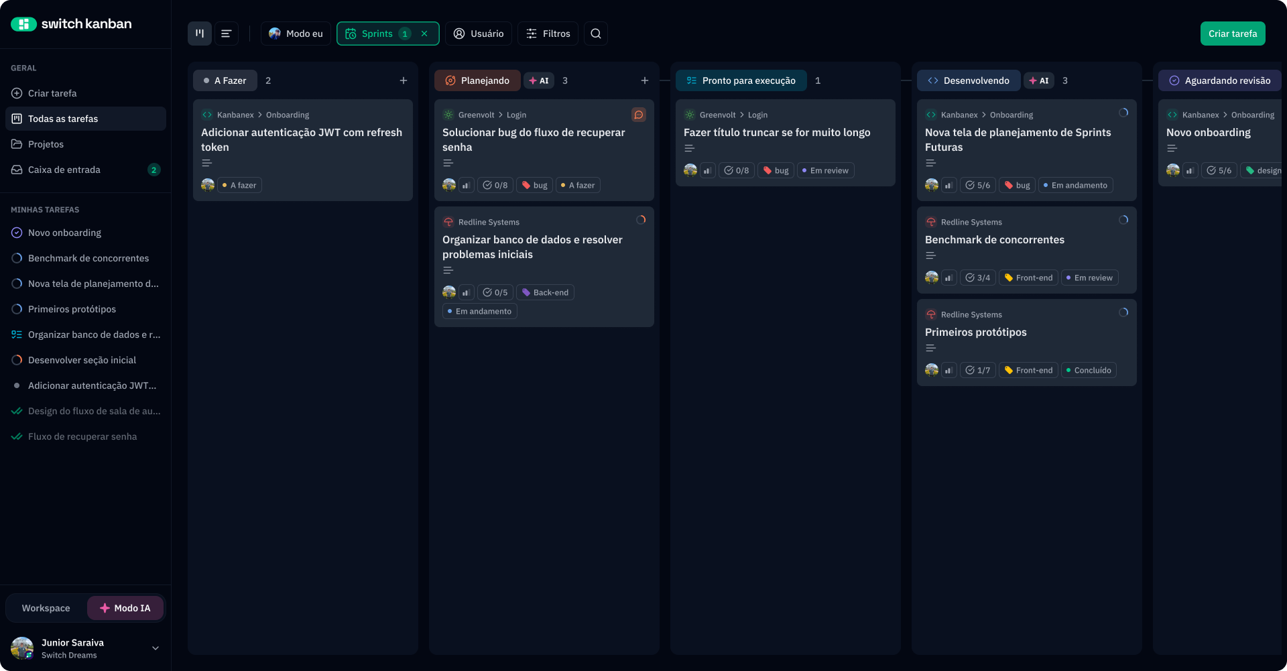1287x671 pixels.
Task: Click the circular progress spinner on Benchmark card
Action: [1124, 219]
